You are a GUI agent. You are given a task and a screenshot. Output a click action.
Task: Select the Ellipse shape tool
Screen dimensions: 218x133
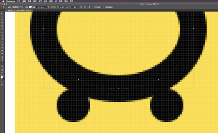(x=3, y=66)
